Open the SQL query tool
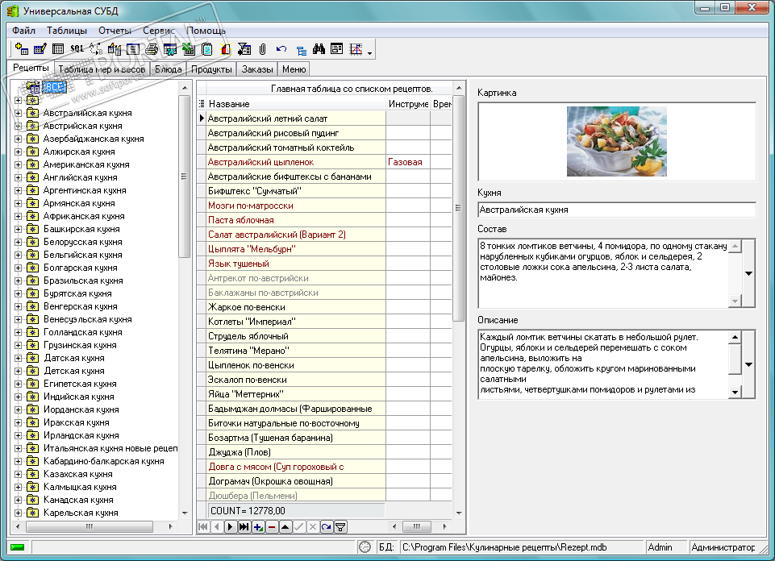The height and width of the screenshot is (561, 775). click(x=77, y=49)
